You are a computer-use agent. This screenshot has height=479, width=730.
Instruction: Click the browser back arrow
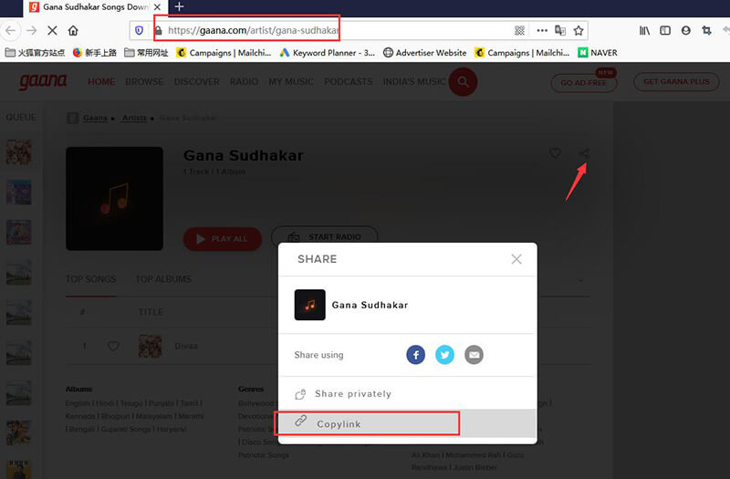coord(11,31)
